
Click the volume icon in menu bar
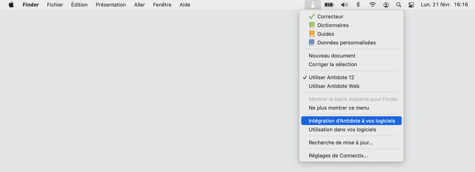(x=344, y=5)
